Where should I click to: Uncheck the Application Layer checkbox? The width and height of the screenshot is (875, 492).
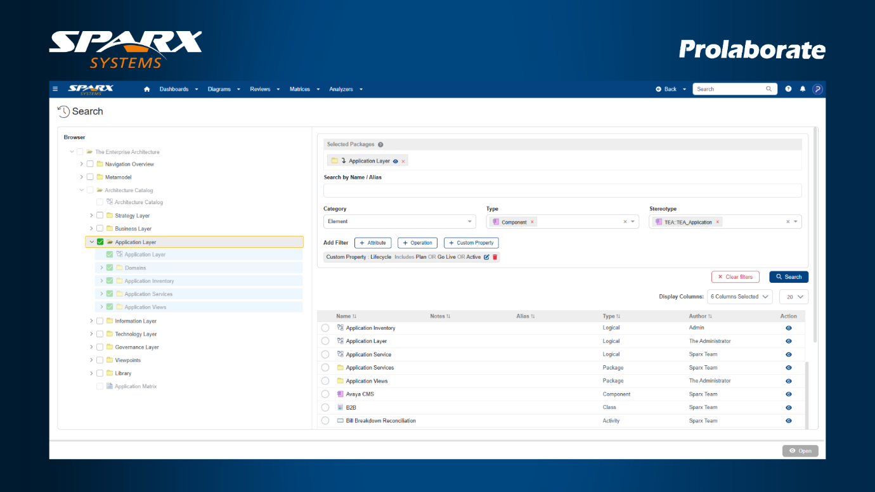pyautogui.click(x=100, y=242)
